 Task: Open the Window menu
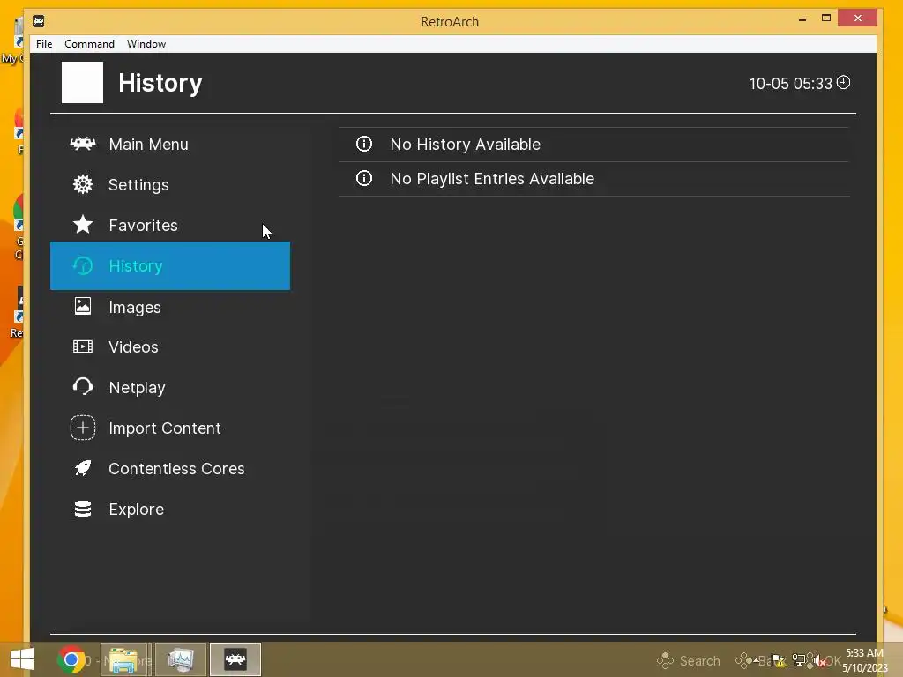pos(146,44)
